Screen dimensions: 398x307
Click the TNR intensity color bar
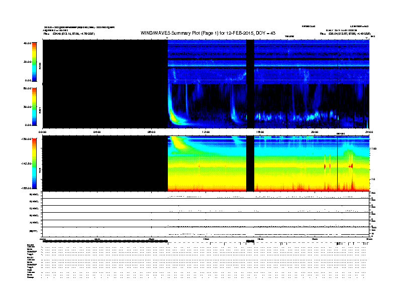coord(34,164)
